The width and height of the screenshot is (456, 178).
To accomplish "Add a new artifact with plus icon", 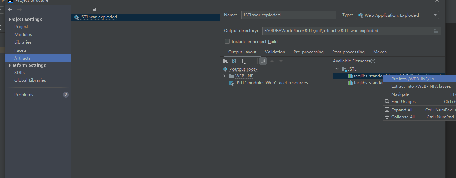I will coord(76,9).
